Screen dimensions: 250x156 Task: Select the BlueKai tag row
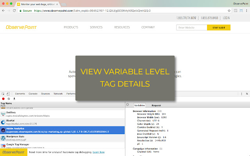click(x=62, y=122)
